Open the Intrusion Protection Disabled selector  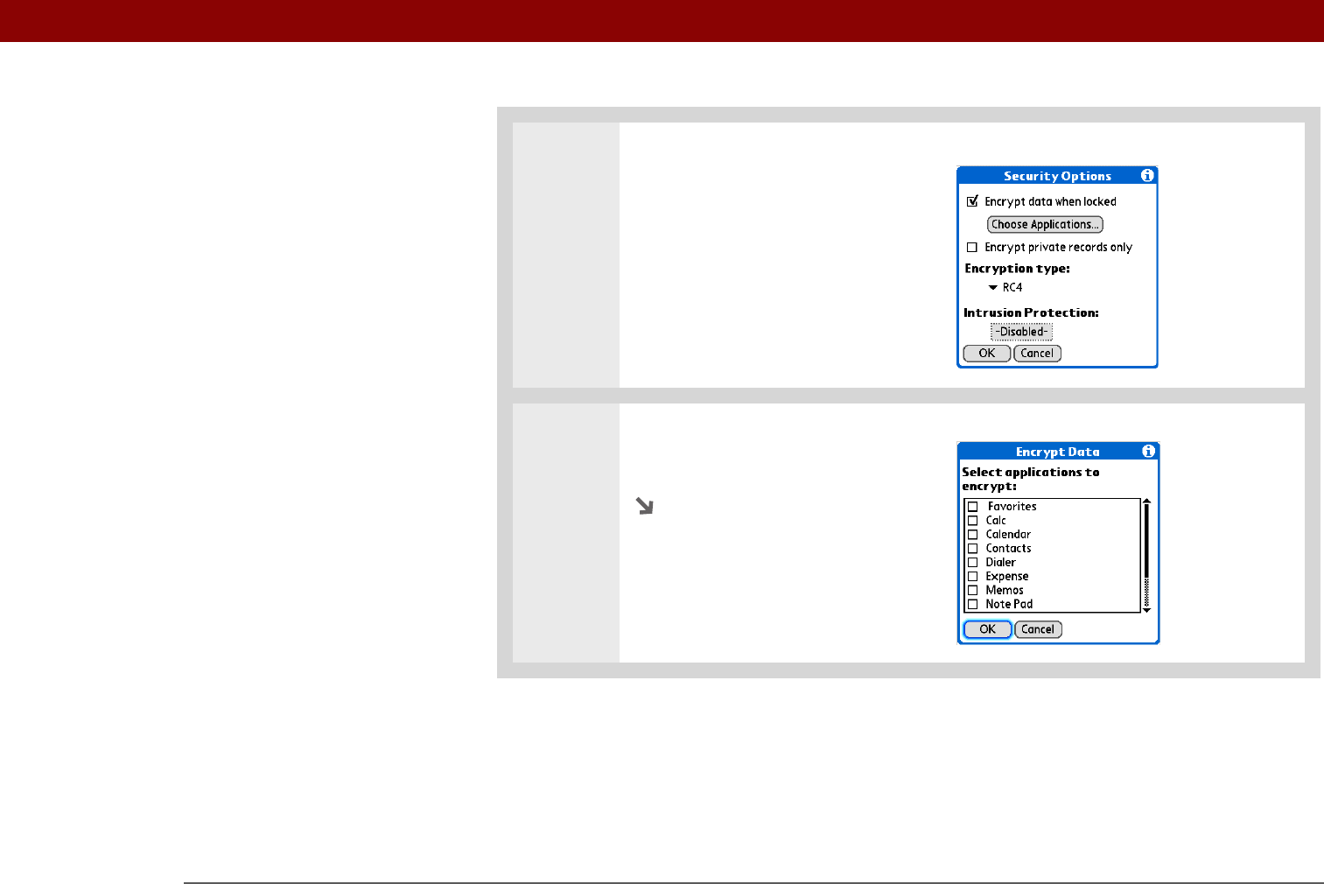click(1021, 332)
